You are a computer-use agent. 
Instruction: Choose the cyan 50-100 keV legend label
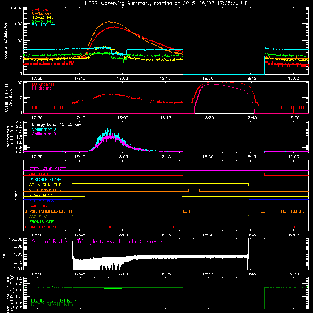point(44,25)
